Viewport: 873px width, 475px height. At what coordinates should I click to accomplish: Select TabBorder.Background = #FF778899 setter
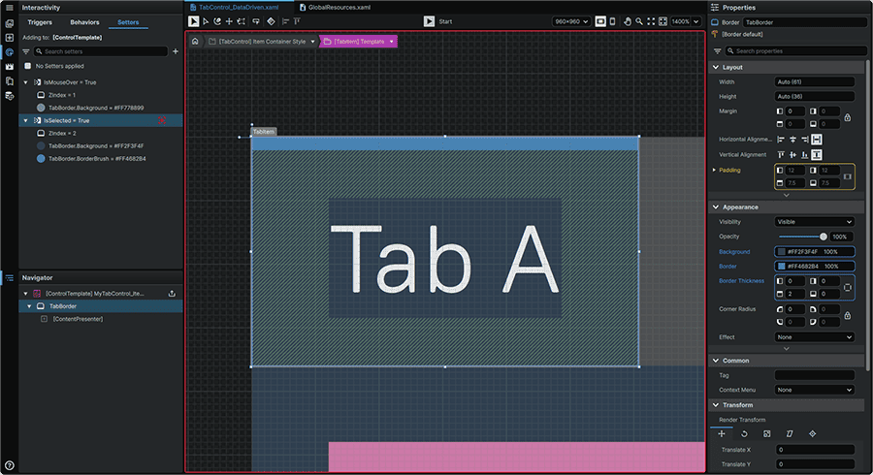click(95, 108)
